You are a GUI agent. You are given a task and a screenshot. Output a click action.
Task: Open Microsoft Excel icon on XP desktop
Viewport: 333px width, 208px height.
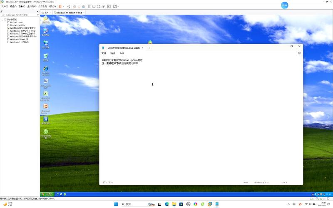46,96
